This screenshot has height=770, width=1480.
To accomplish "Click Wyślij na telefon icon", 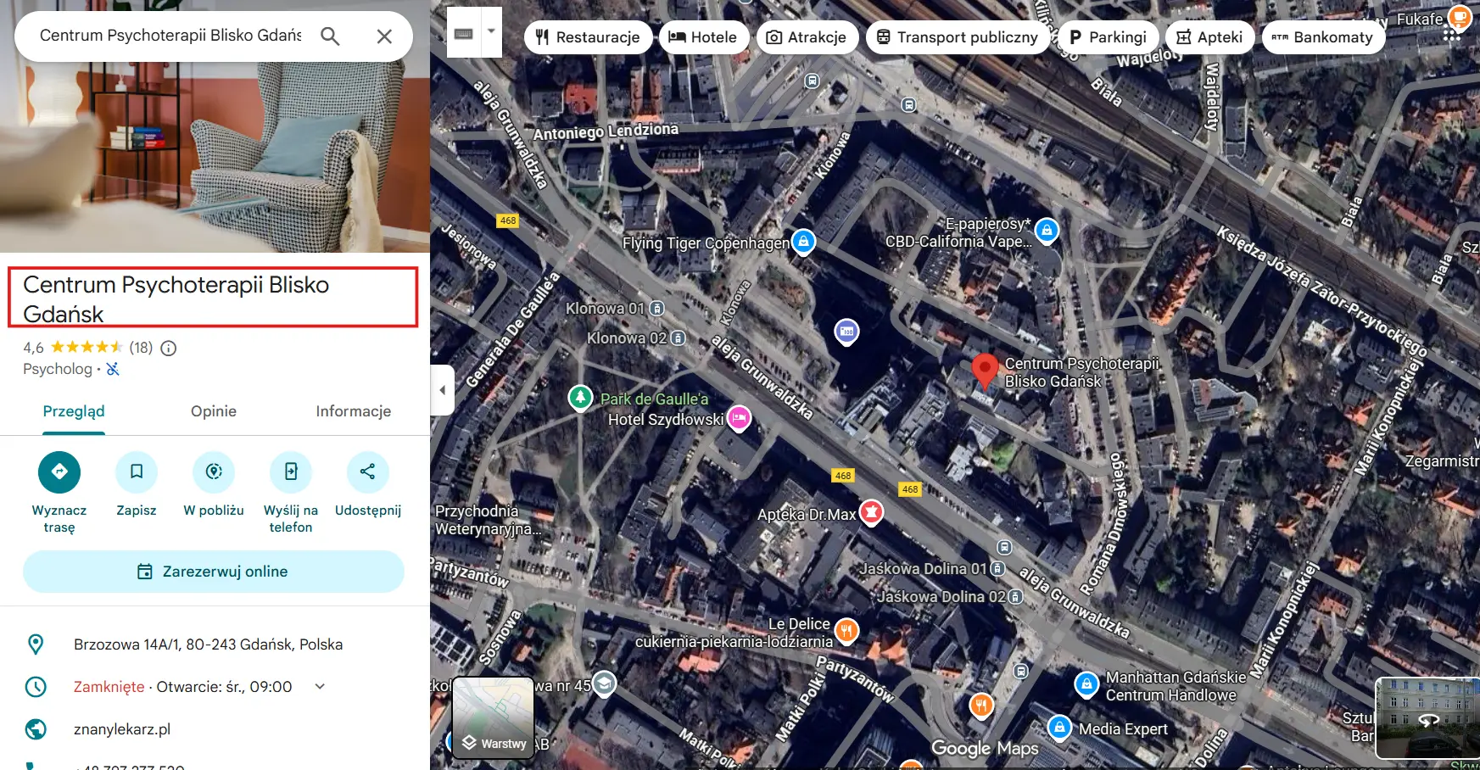I will coord(291,471).
